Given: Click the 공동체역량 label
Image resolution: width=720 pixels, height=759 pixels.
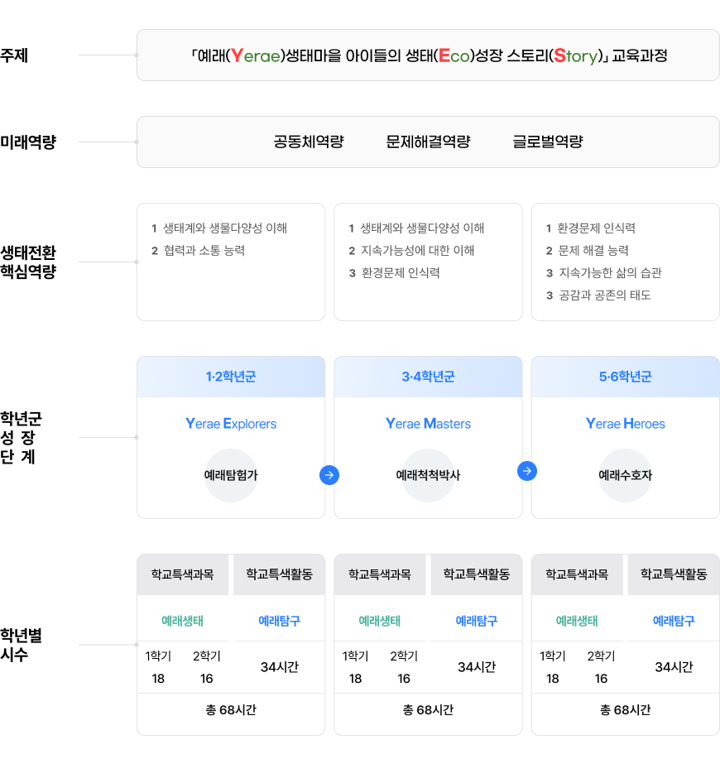Looking at the screenshot, I should [x=309, y=142].
